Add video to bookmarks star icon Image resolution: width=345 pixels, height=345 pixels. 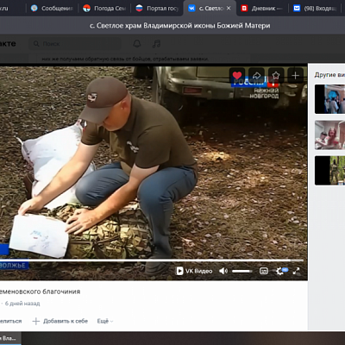(x=276, y=75)
